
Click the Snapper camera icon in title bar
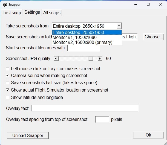pyautogui.click(x=5, y=5)
